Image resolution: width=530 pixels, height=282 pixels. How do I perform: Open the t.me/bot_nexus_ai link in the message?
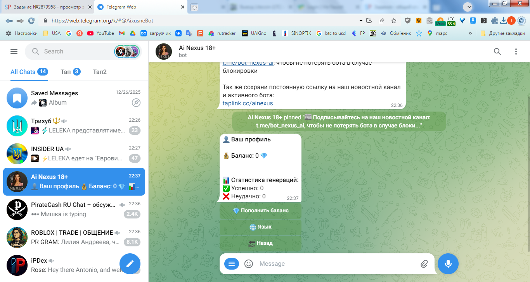248,63
